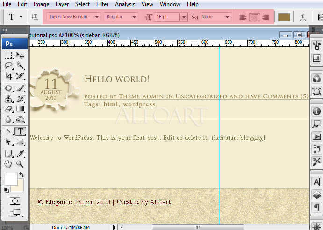This screenshot has width=323, height=230.
Task: Open the Select menu
Action: click(x=82, y=4)
